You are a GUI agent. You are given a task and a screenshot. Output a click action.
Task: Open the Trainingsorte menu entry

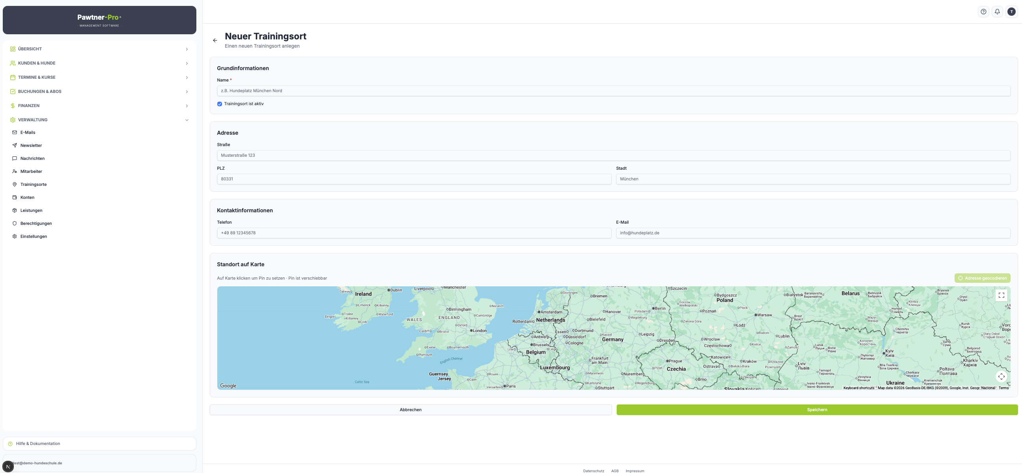[x=99, y=185]
